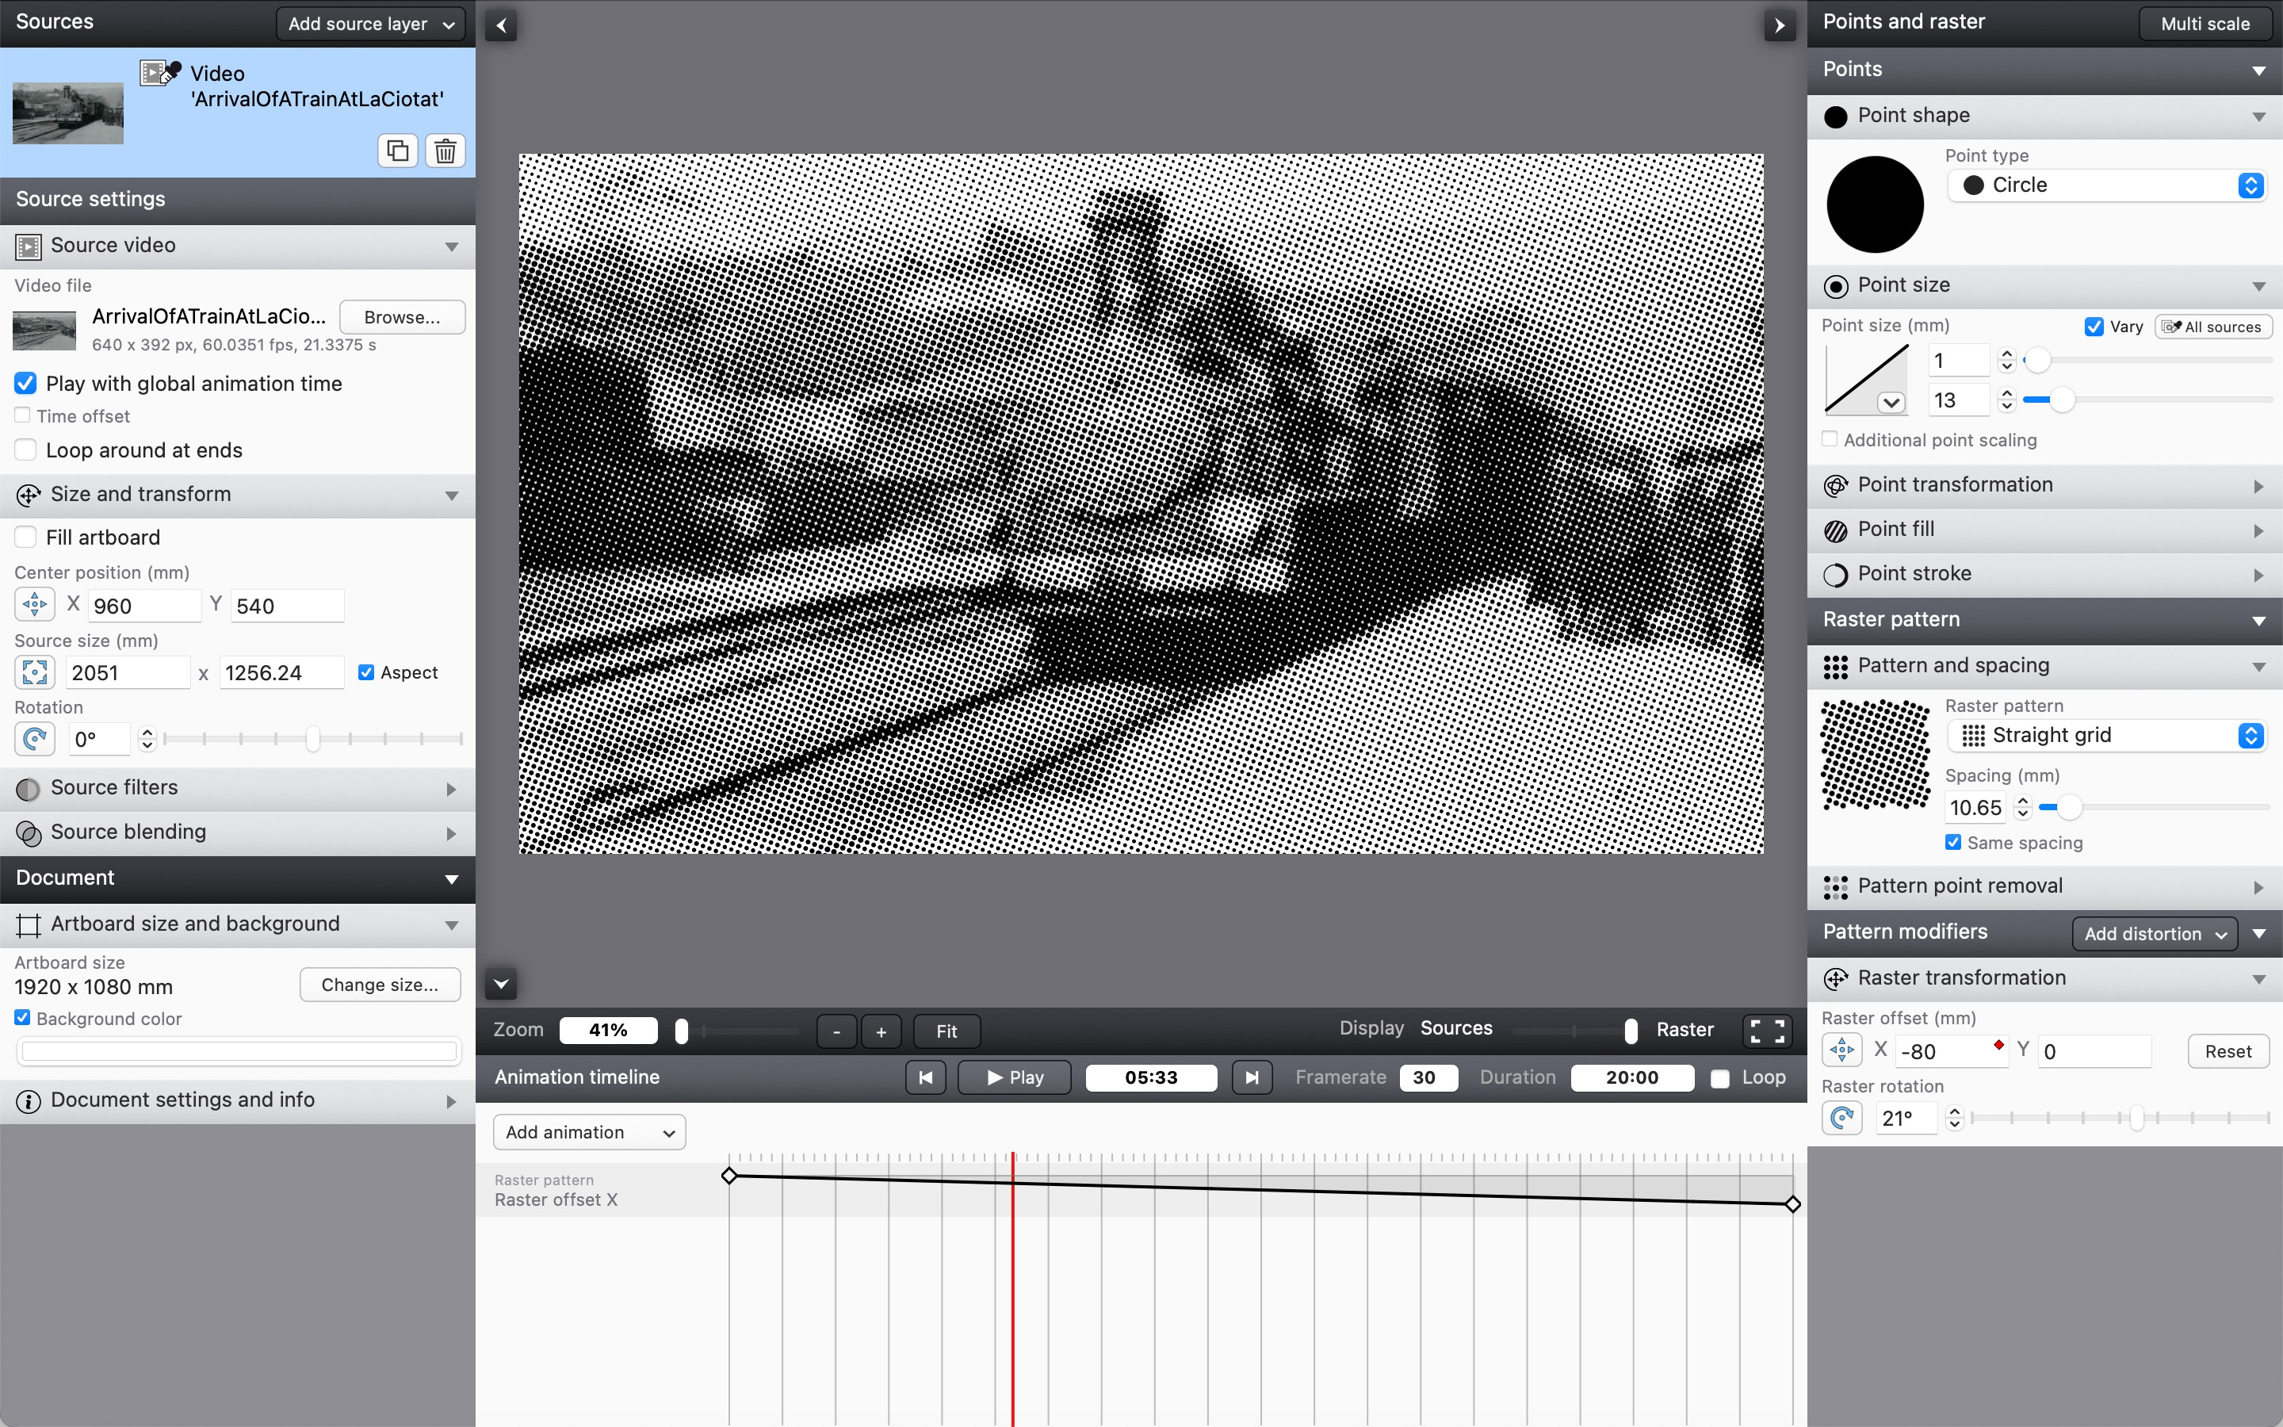Click the Point transformation section icon
The width and height of the screenshot is (2283, 1427).
[1836, 485]
